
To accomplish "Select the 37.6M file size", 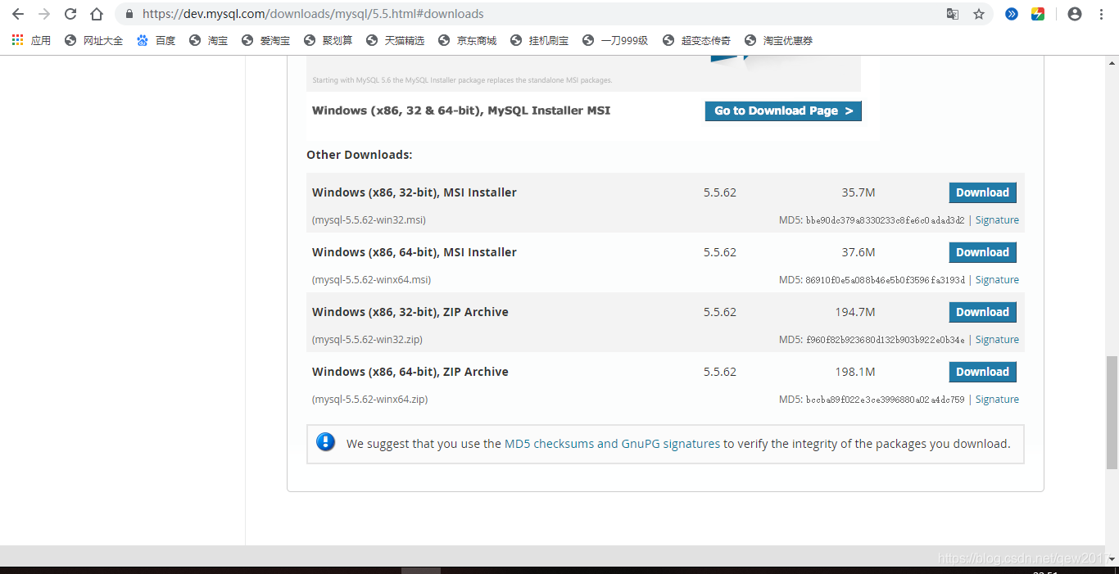I will point(859,252).
